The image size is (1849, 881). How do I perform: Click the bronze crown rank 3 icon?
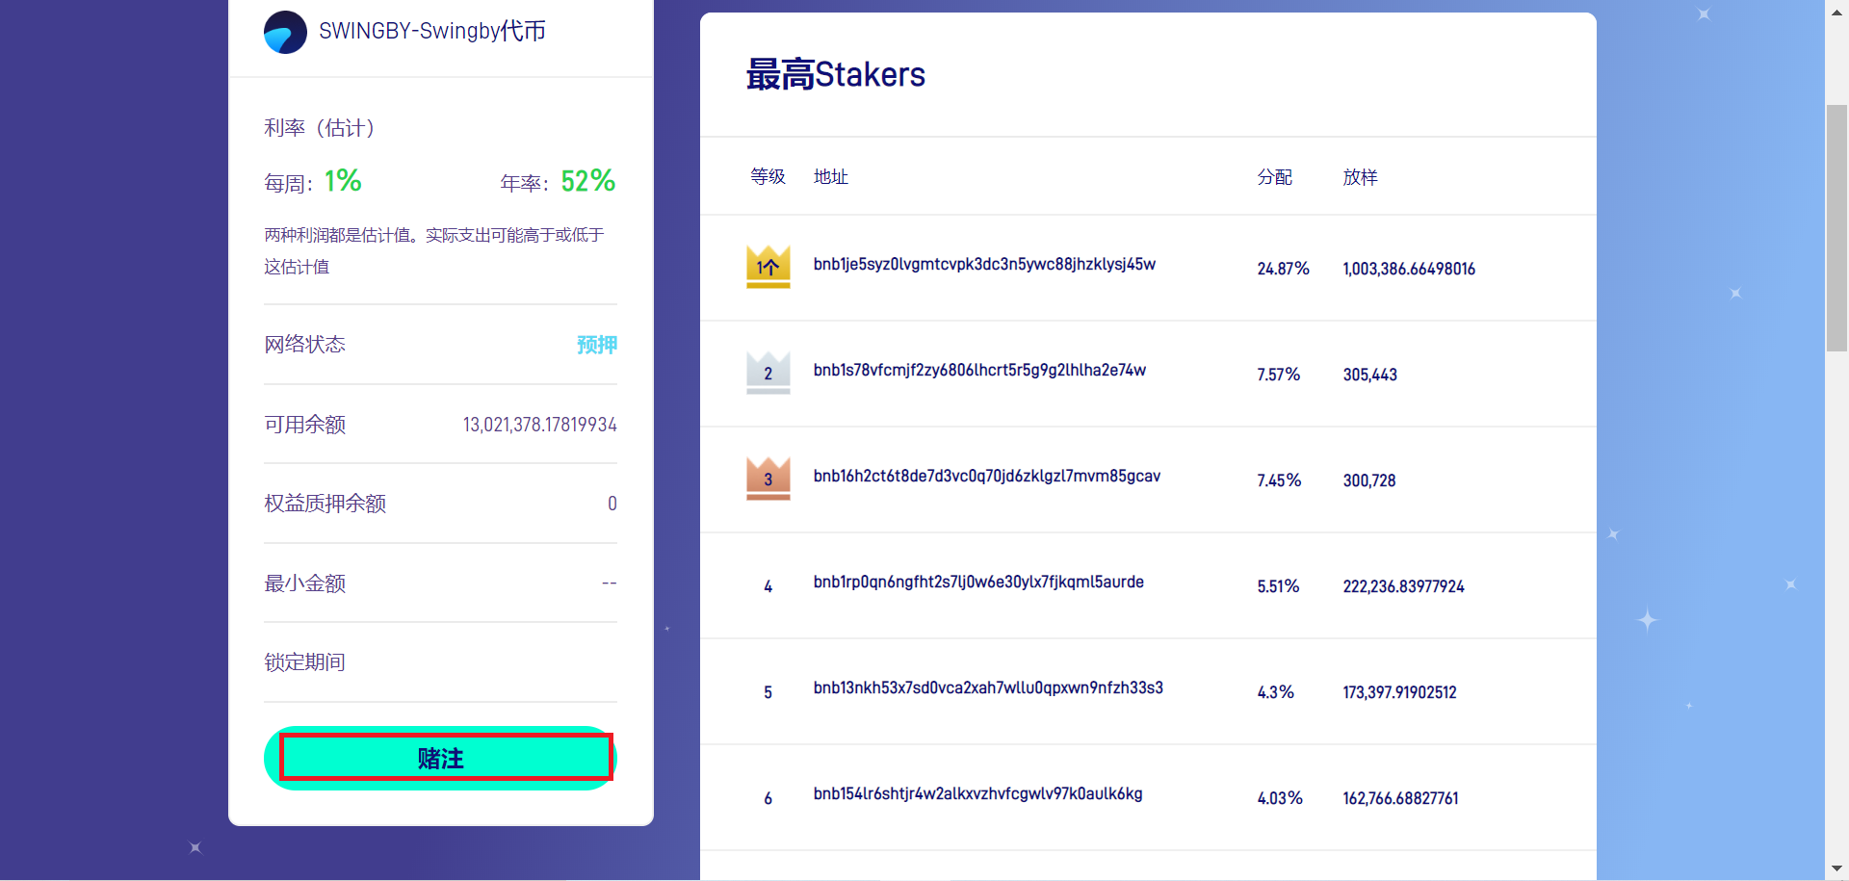[x=768, y=479]
